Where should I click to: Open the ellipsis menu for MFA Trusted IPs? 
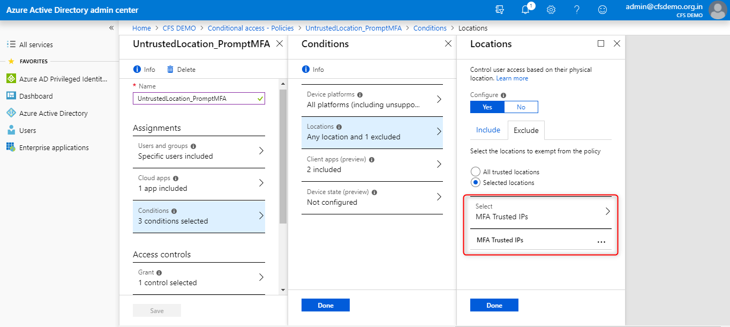pyautogui.click(x=601, y=241)
